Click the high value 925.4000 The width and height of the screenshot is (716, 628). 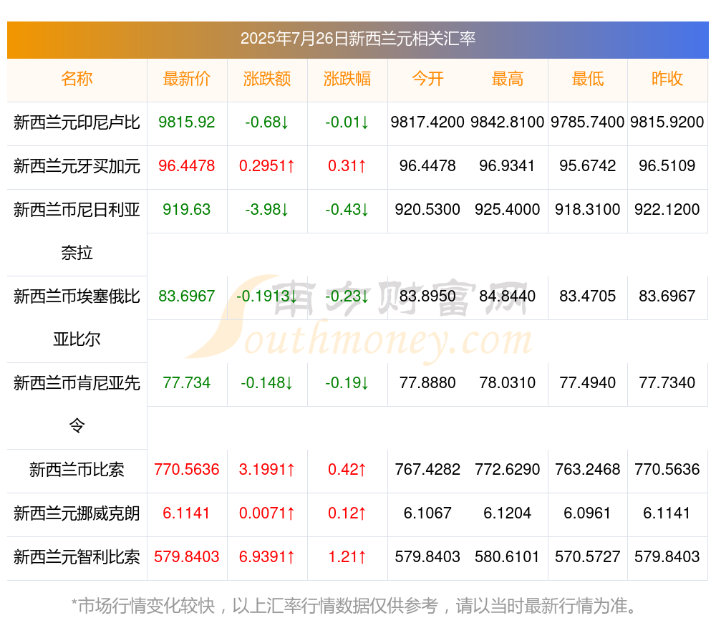coord(508,210)
